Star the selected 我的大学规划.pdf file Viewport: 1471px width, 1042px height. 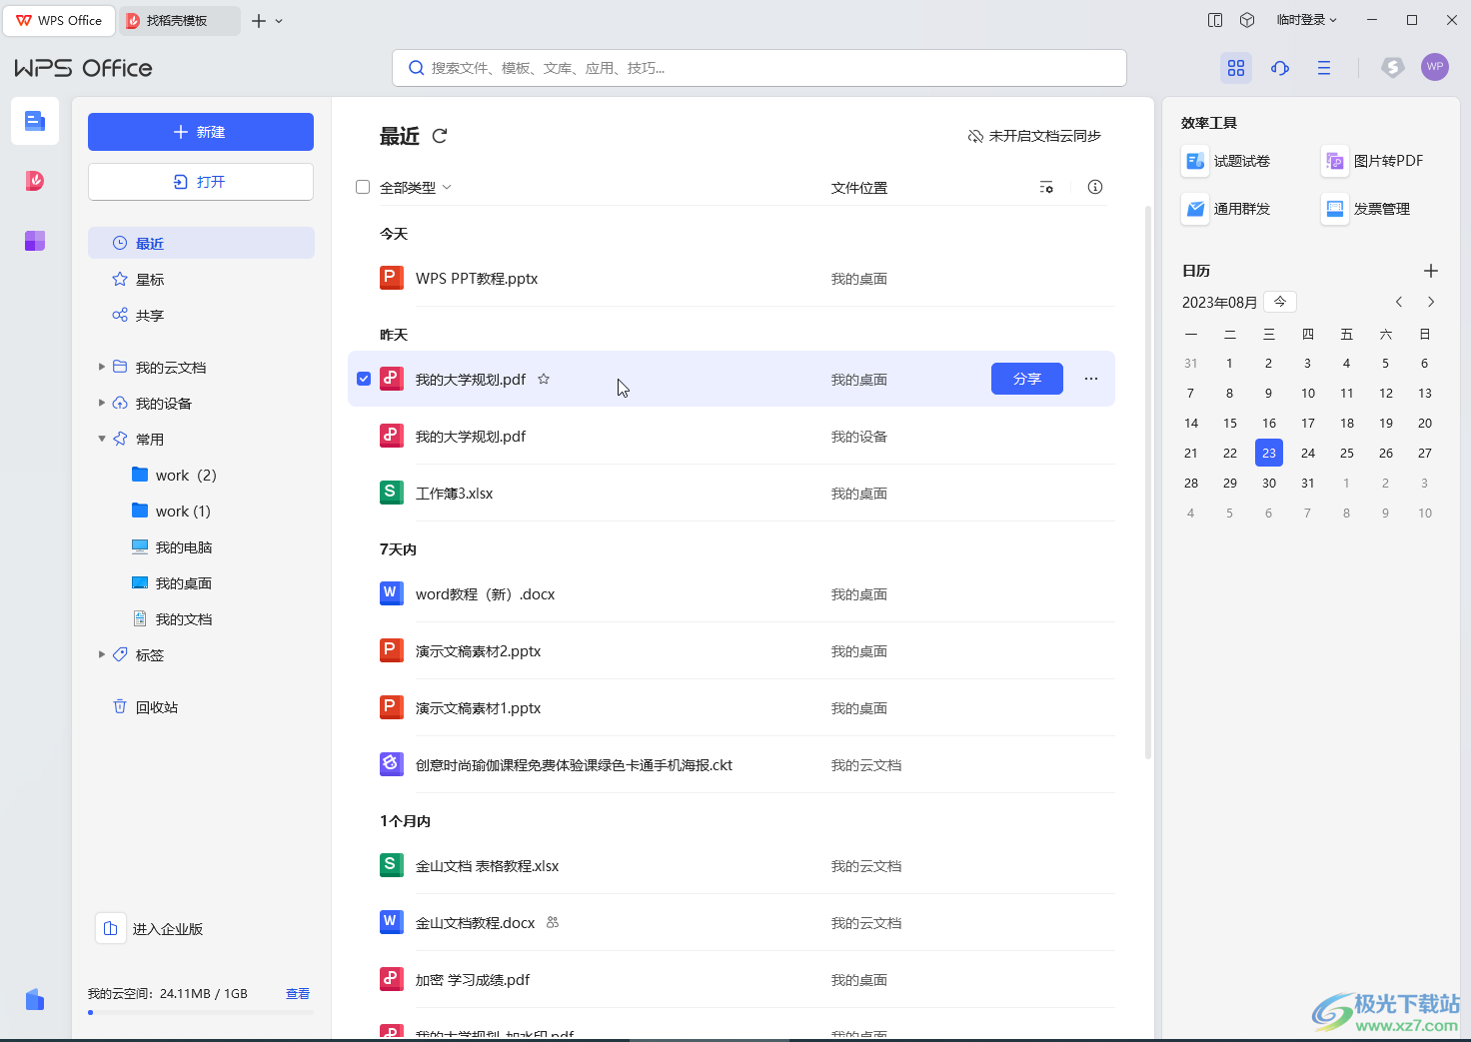[x=544, y=379]
